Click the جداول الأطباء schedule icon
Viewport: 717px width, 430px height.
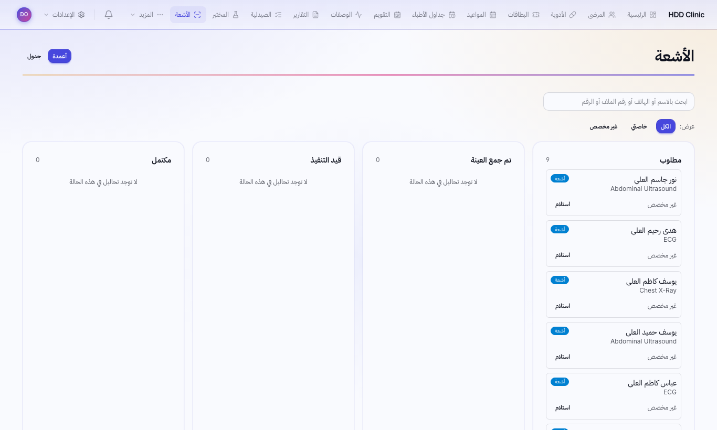pos(452,15)
